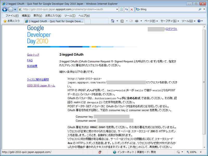Click the Print icon
The width and height of the screenshot is (208, 156).
pyautogui.click(x=136, y=21)
